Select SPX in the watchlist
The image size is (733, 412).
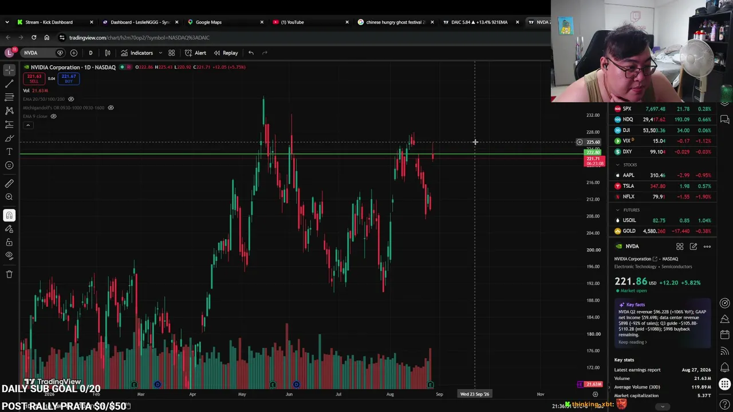(x=663, y=109)
